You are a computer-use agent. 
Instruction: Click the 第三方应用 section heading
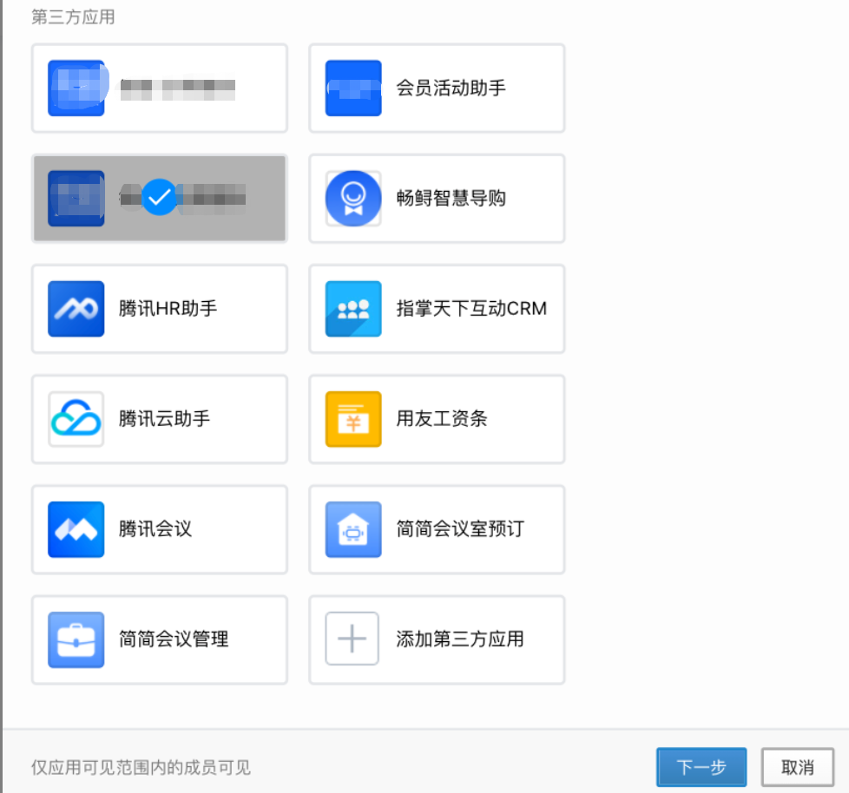(x=73, y=16)
